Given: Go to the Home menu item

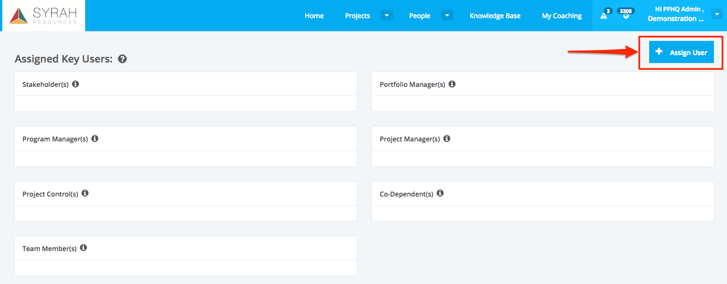Looking at the screenshot, I should click(314, 16).
